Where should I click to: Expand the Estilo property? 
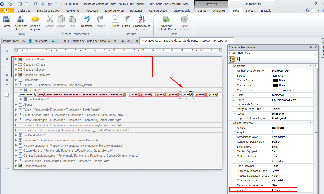pyautogui.click(x=234, y=95)
